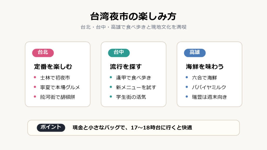Viewport: 267px width, 150px height.
Task: Click the bullet item 寧夏で本場グルメ
Action: (60, 87)
